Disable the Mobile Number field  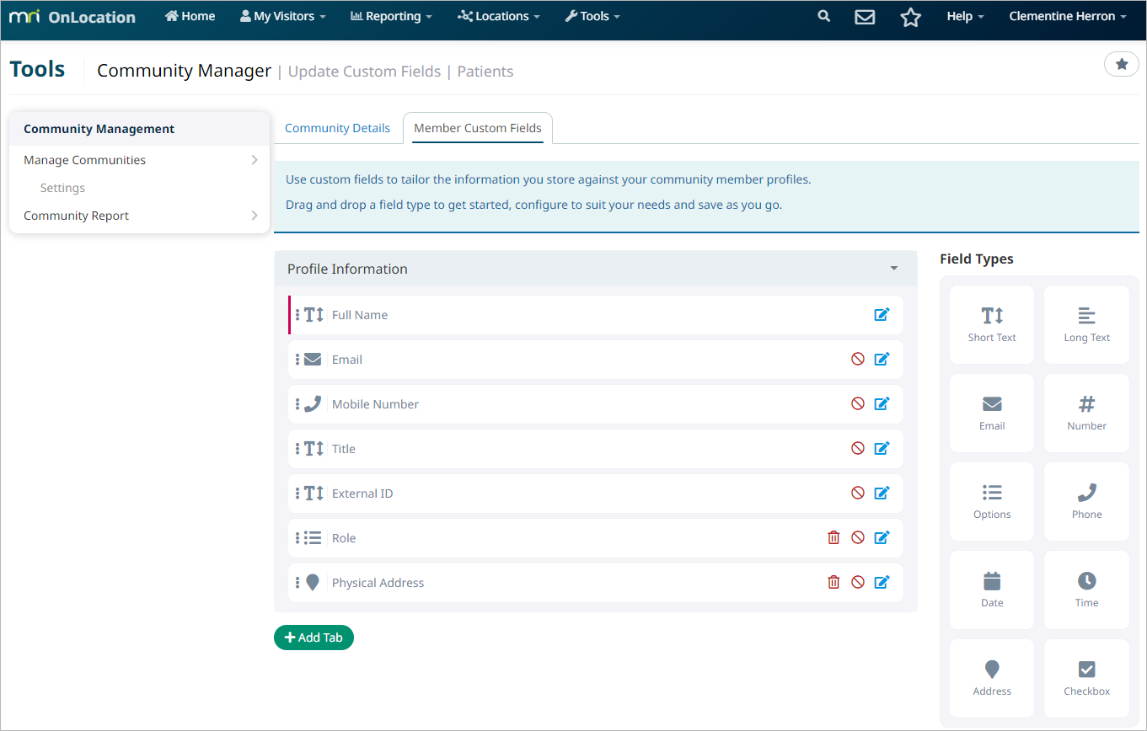[858, 403]
